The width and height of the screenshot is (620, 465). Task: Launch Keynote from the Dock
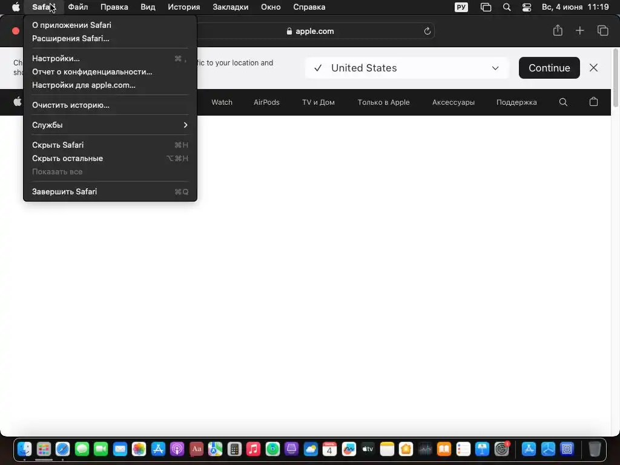[x=482, y=449]
